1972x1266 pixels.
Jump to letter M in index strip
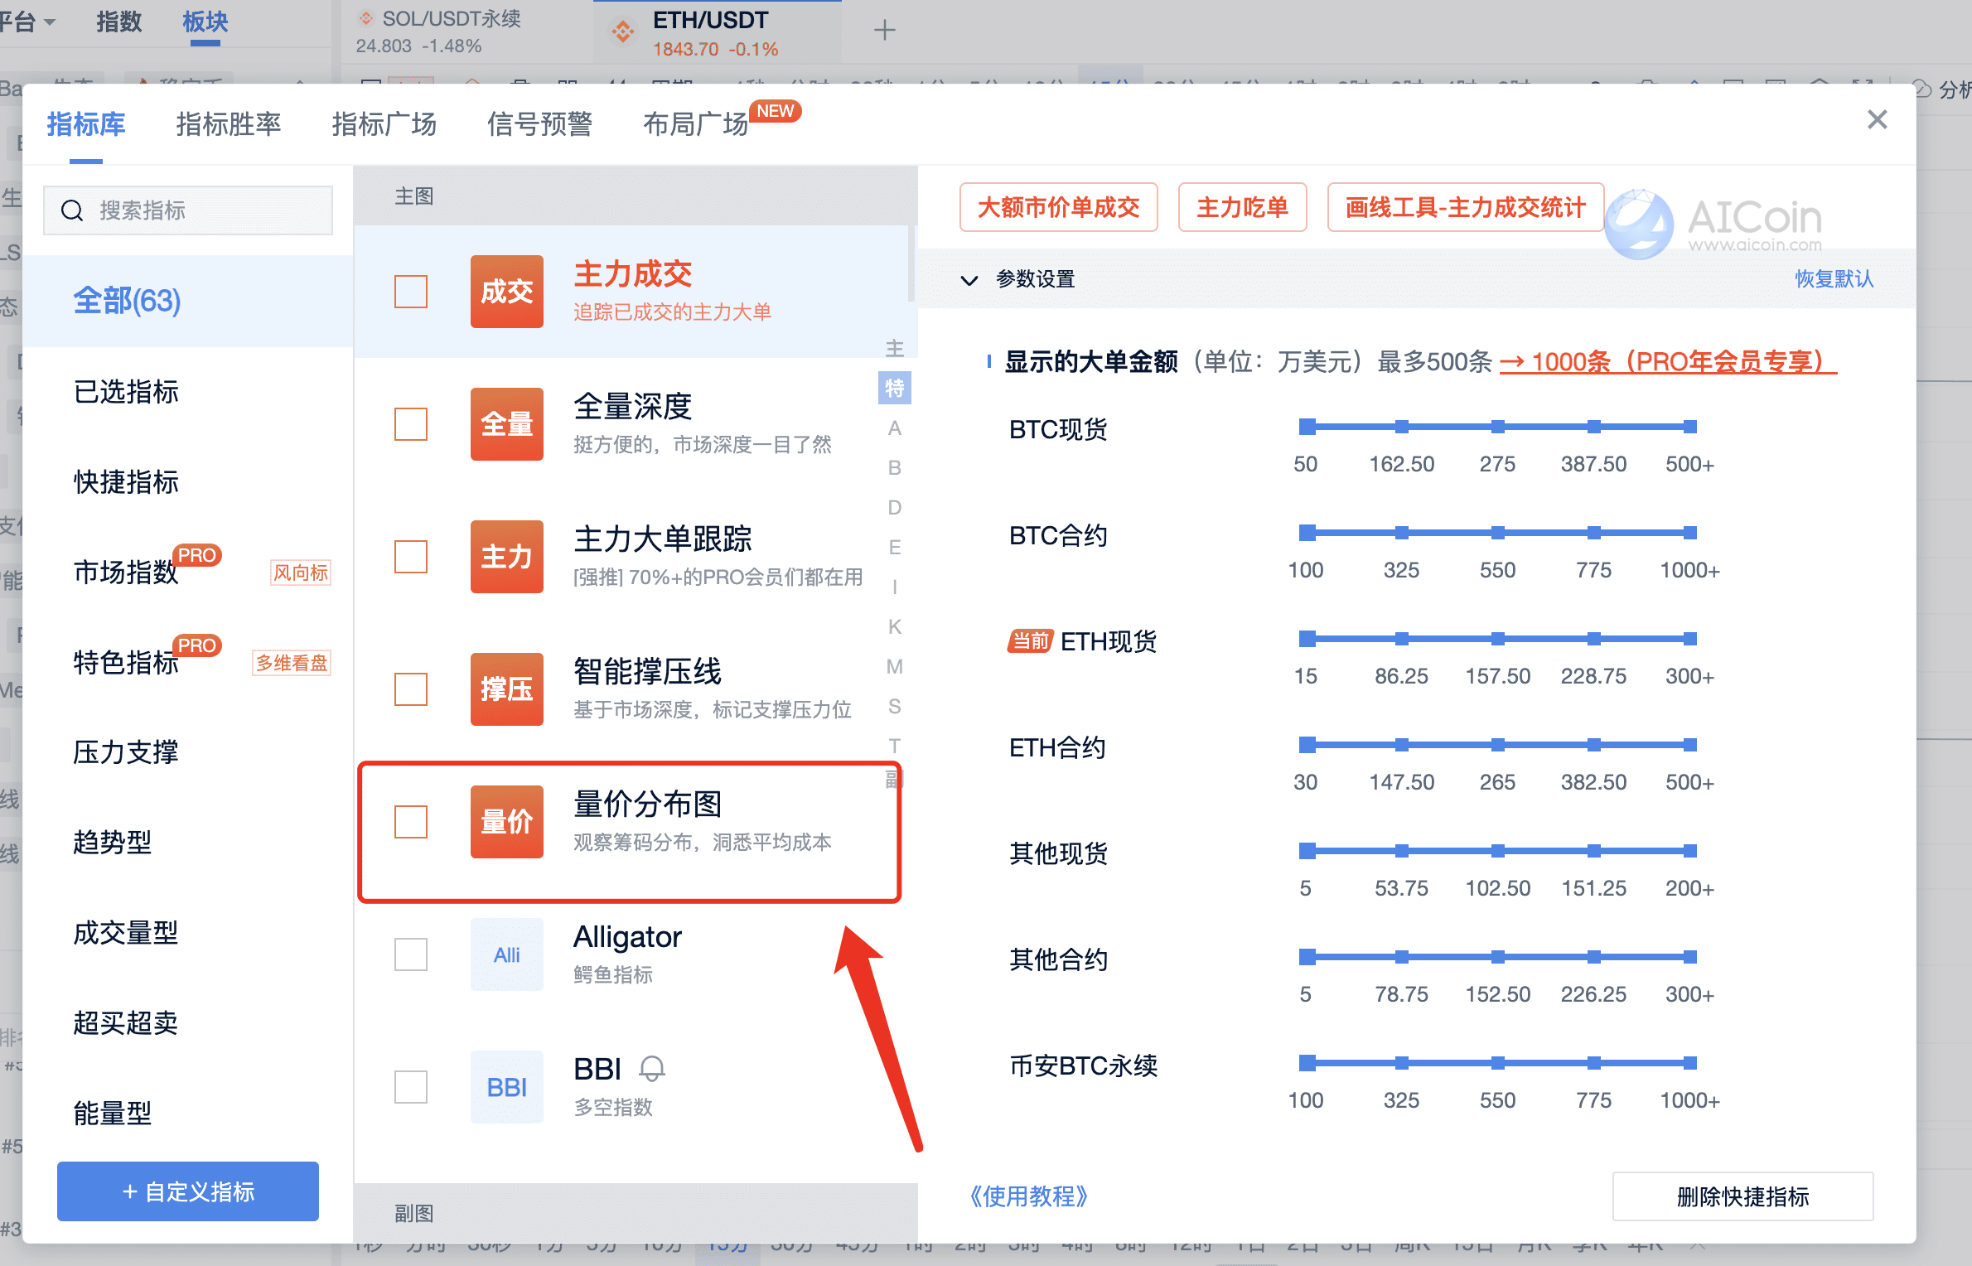point(894,666)
